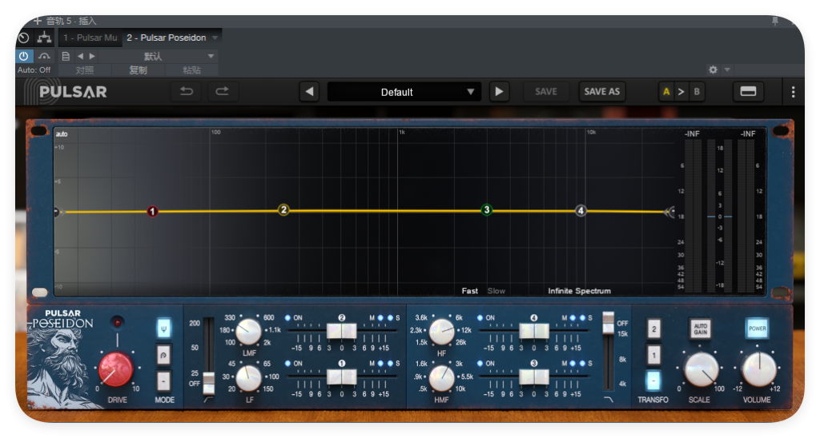
Task: Open the host settings gear icon
Action: point(713,70)
